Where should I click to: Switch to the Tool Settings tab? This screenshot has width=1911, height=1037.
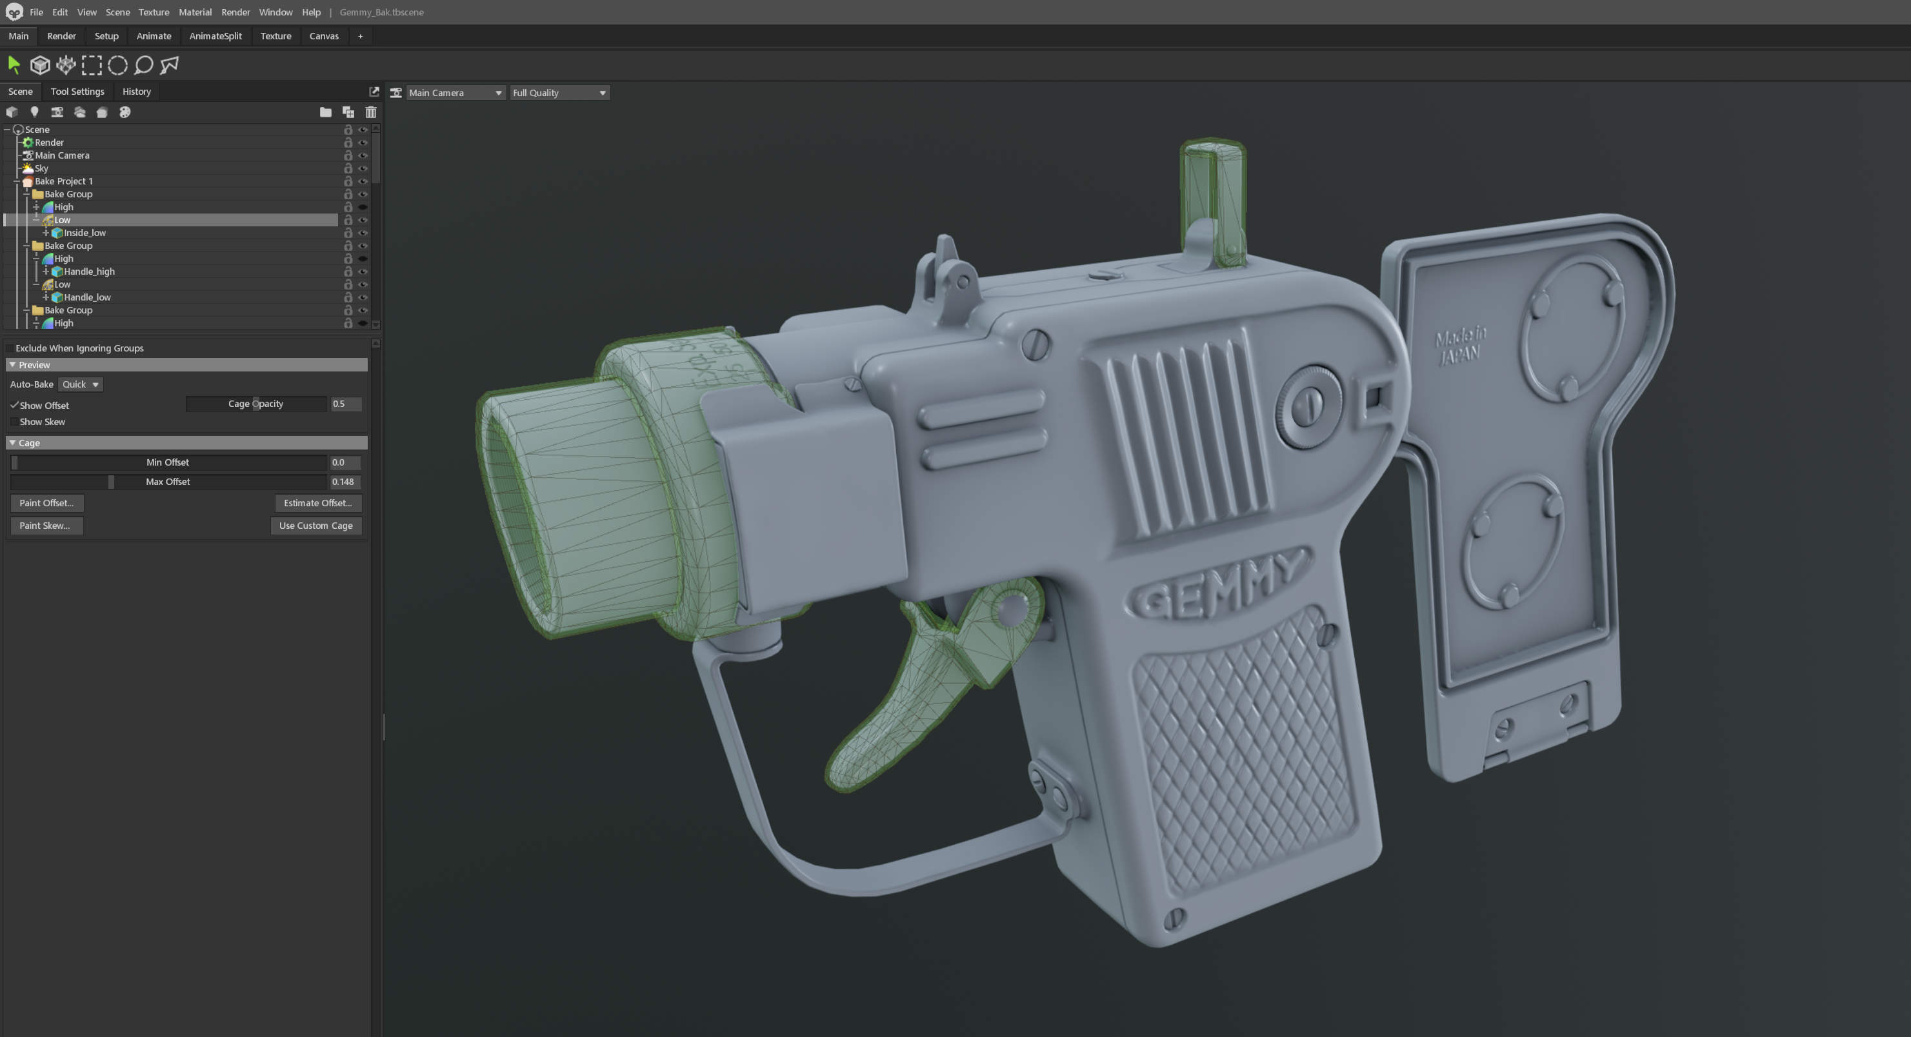tap(77, 91)
